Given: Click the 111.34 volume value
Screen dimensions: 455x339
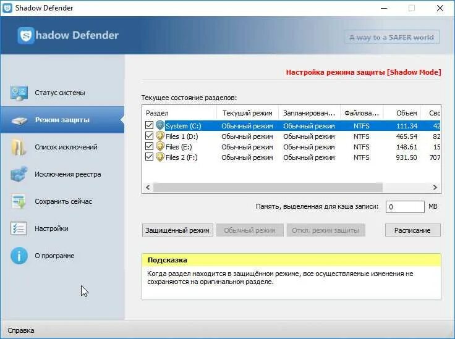Looking at the screenshot, I should click(x=407, y=126).
